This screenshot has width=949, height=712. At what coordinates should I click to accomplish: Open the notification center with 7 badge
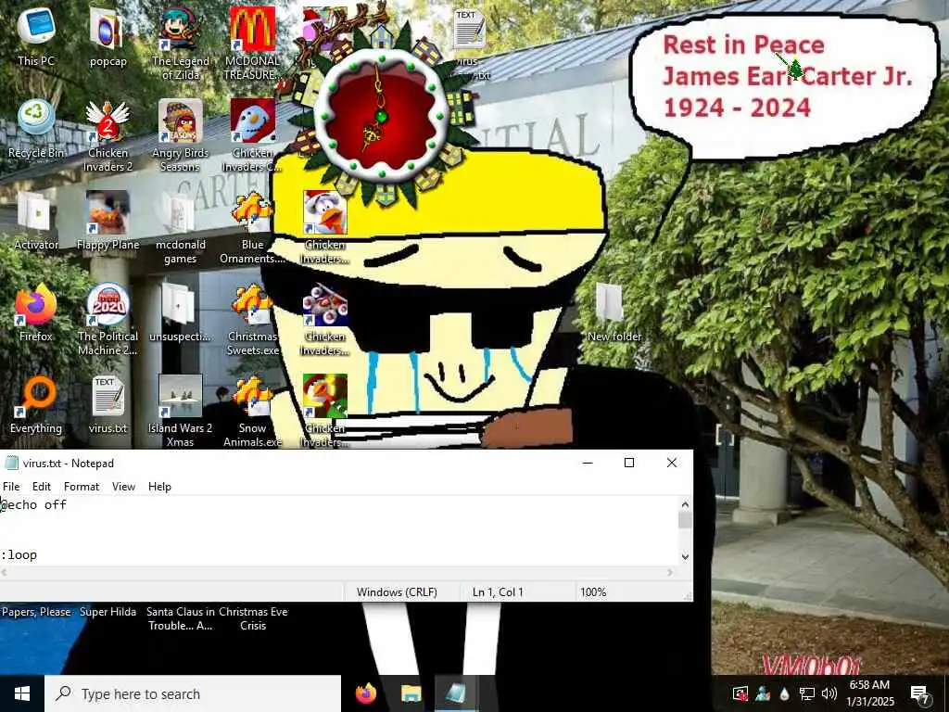click(x=920, y=693)
